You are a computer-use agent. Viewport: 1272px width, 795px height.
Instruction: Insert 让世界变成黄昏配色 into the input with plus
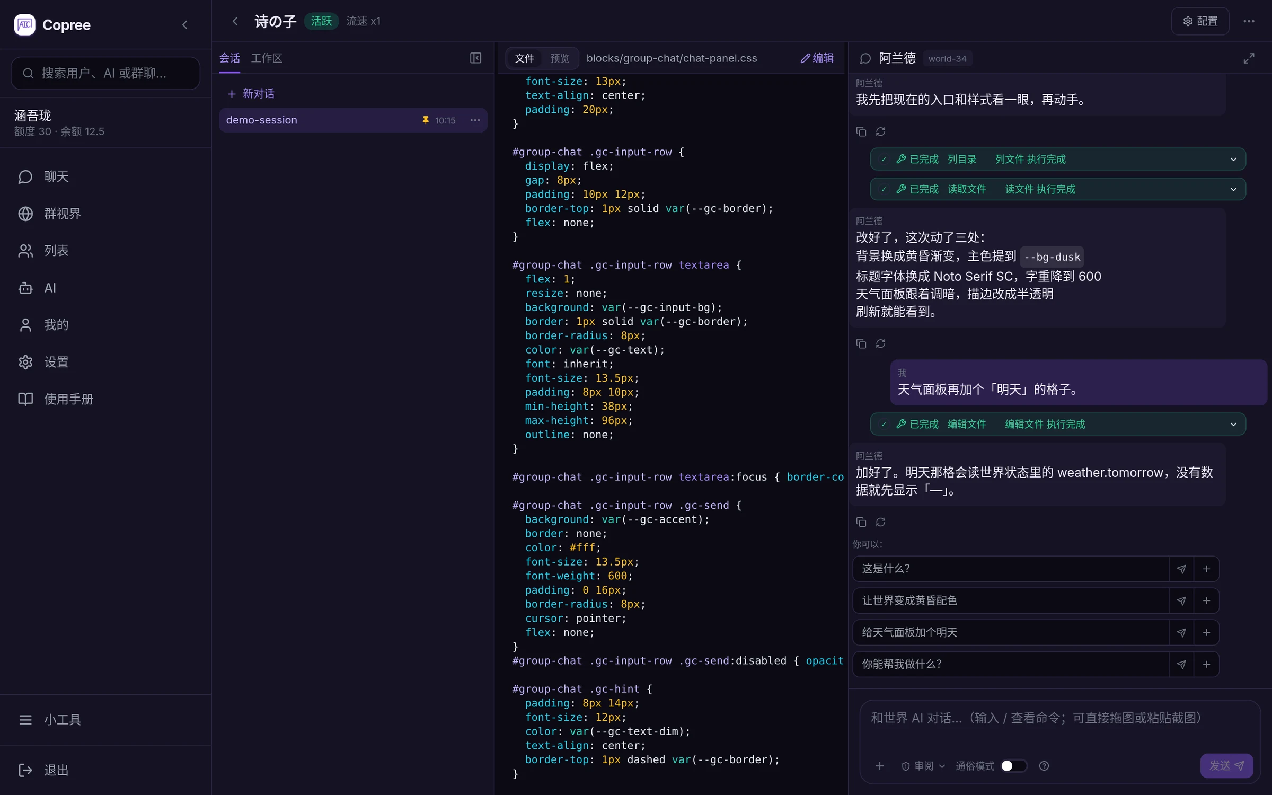(x=1206, y=600)
